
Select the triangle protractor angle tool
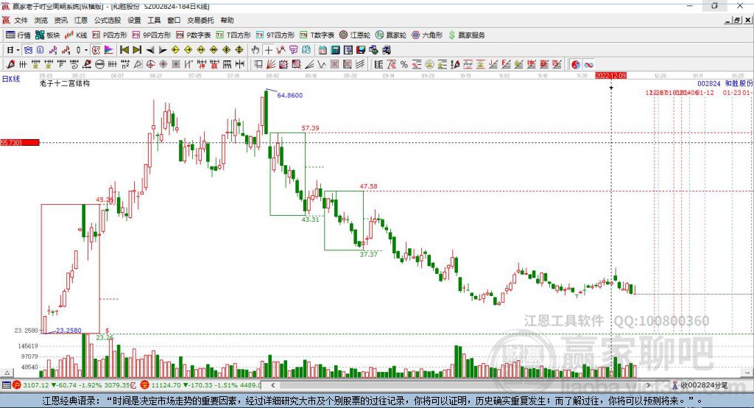pyautogui.click(x=138, y=65)
